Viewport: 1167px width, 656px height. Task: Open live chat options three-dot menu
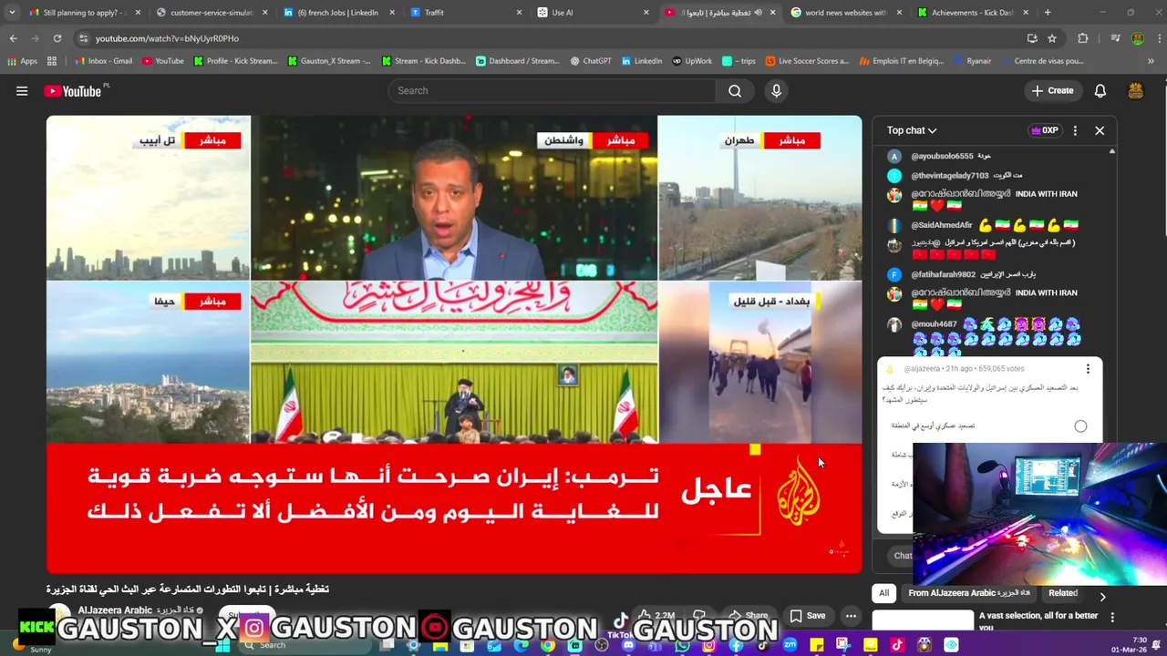click(1075, 130)
